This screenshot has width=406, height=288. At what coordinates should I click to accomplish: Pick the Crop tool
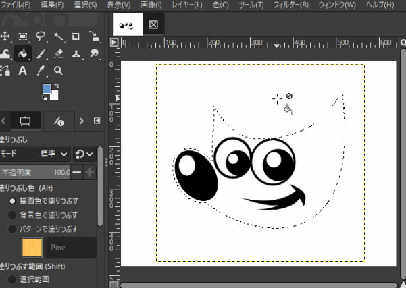point(76,36)
